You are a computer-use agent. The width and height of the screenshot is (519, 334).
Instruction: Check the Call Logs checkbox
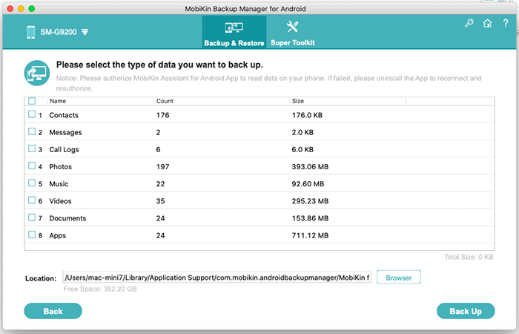(x=32, y=148)
